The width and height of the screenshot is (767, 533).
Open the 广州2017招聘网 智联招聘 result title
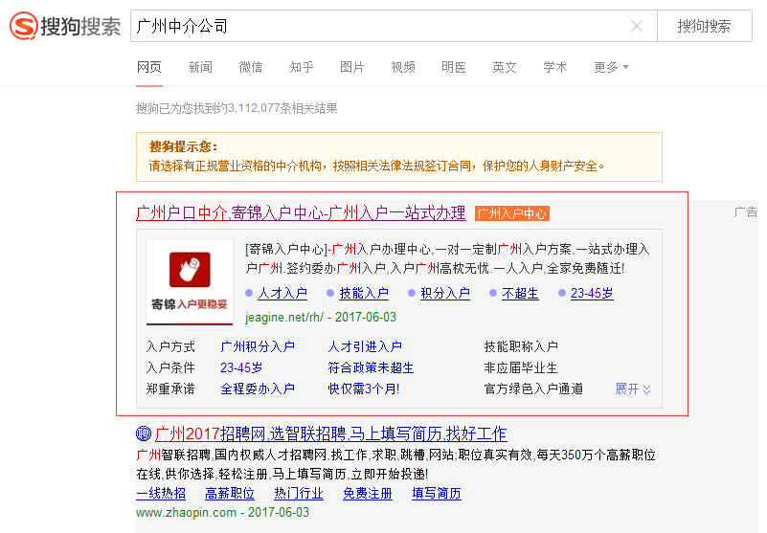330,433
